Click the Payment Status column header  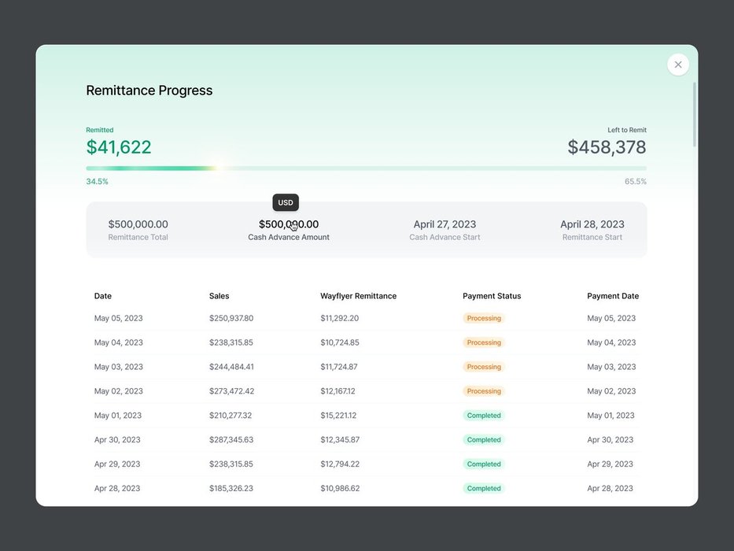[492, 296]
